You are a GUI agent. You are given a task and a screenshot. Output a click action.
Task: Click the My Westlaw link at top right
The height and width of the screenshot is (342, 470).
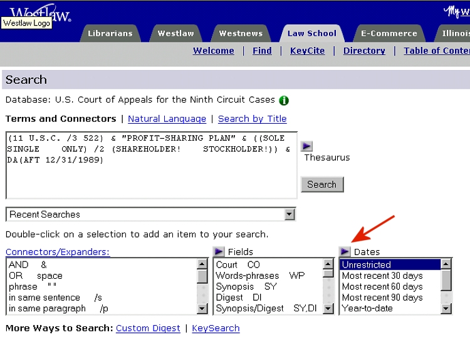[x=456, y=12]
